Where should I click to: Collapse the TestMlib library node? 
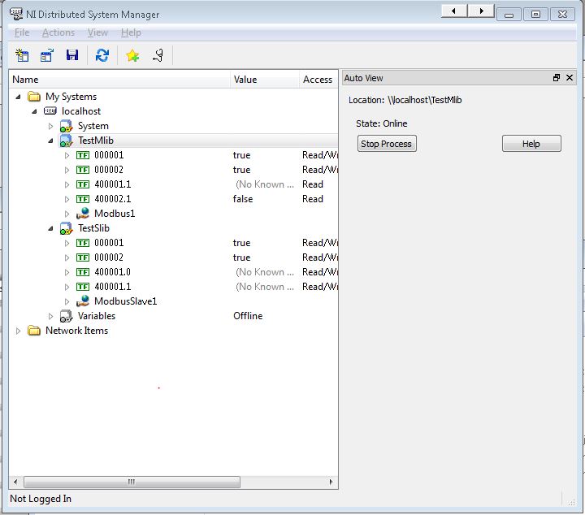(50, 141)
